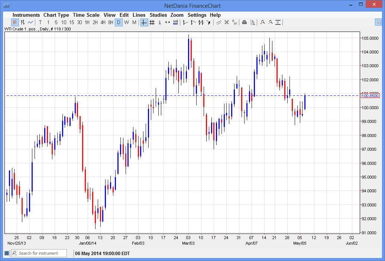The height and width of the screenshot is (261, 385).
Task: Open the Studies menu
Action: (x=158, y=15)
